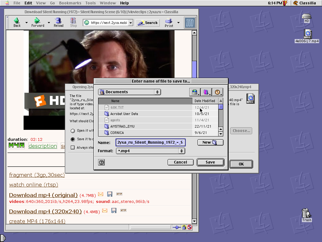Image resolution: width=322 pixels, height=242 pixels.
Task: Click the file list scroll down arrow
Action: coord(221,134)
